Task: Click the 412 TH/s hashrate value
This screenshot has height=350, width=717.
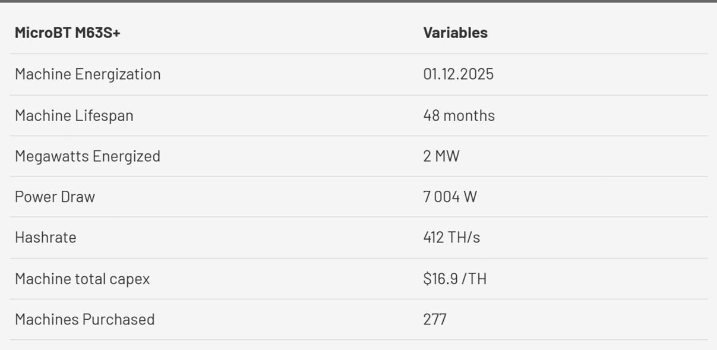Action: 451,238
